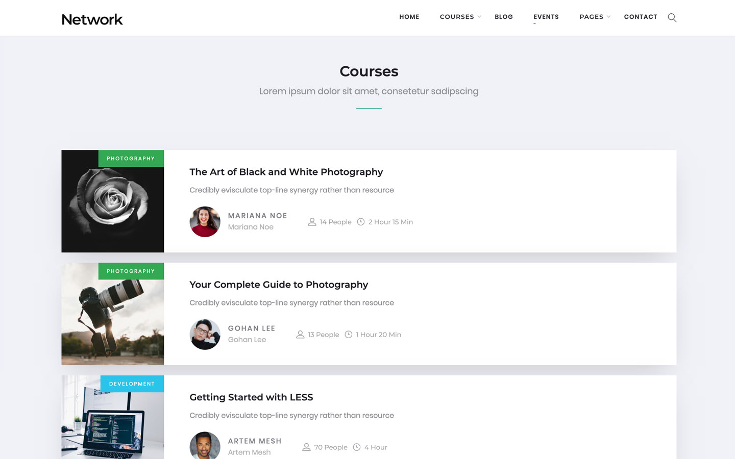Image resolution: width=735 pixels, height=459 pixels.
Task: Expand the COURSES dropdown chevron
Action: pyautogui.click(x=479, y=17)
